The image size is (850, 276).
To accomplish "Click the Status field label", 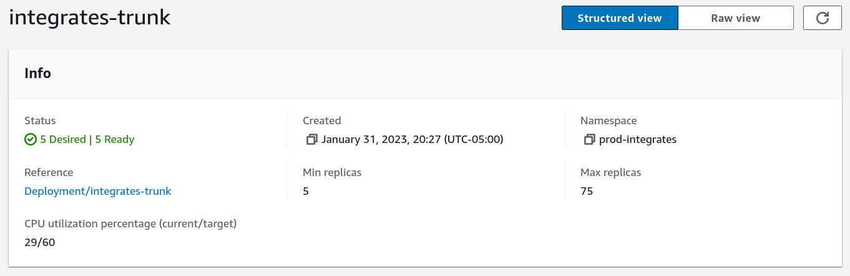I will [40, 121].
